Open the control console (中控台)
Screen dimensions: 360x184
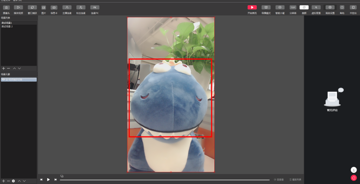pos(353,10)
